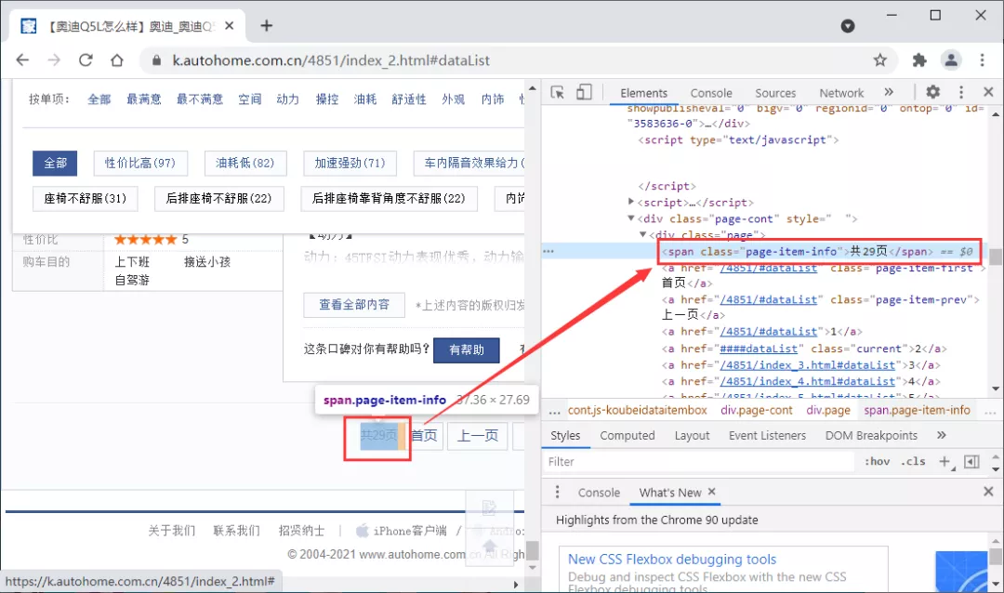The height and width of the screenshot is (593, 1004).
Task: Filter by 加速强劲(71) tag
Action: pos(350,164)
